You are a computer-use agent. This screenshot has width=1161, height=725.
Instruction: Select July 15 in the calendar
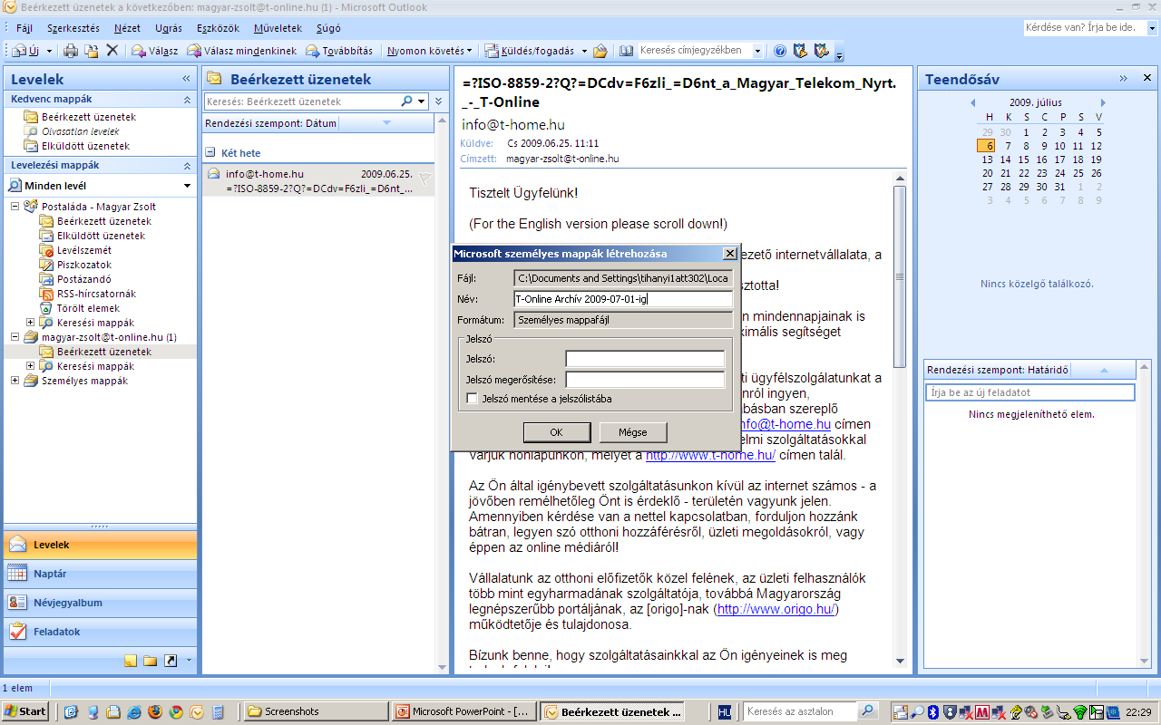click(x=1025, y=159)
